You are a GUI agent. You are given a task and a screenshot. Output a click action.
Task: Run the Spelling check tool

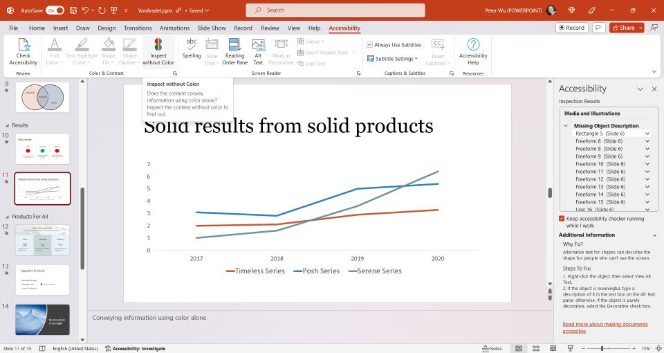192,48
